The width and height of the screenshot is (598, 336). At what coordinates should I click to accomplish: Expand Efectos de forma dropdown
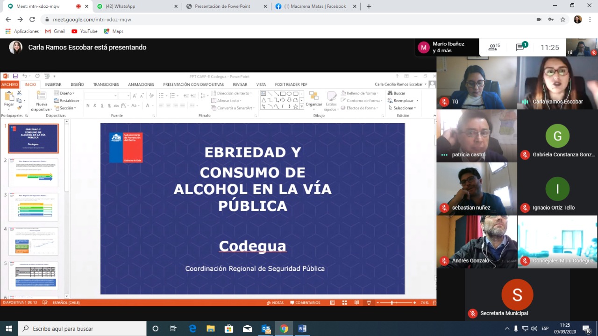click(x=359, y=108)
